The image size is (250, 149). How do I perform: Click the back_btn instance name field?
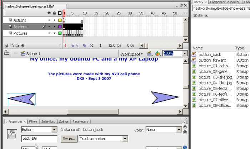39,138
